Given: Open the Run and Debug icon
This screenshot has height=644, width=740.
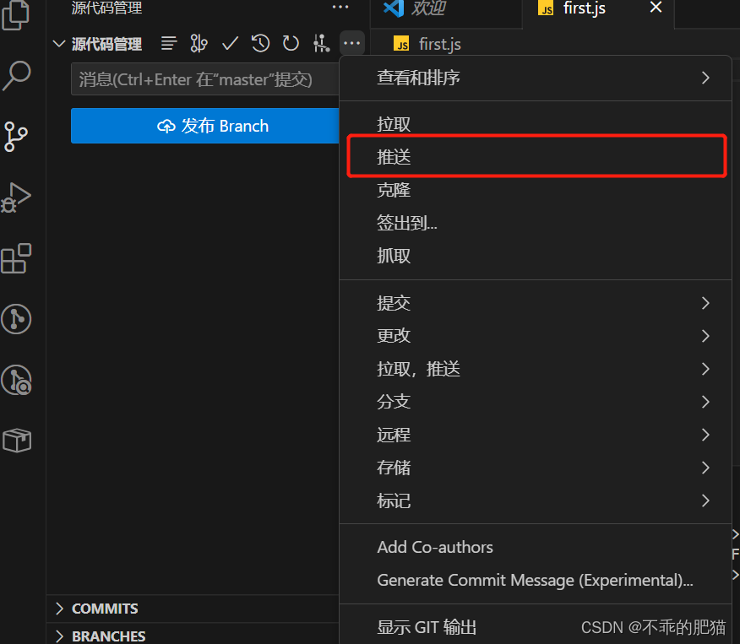Looking at the screenshot, I should click(x=16, y=198).
